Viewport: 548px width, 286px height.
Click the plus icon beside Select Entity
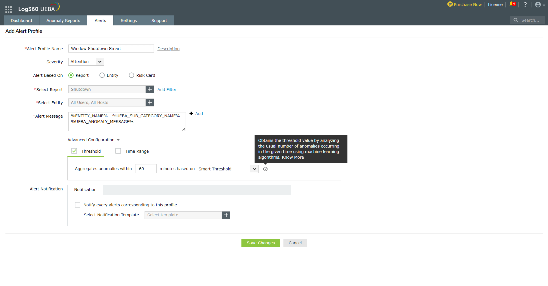click(149, 102)
